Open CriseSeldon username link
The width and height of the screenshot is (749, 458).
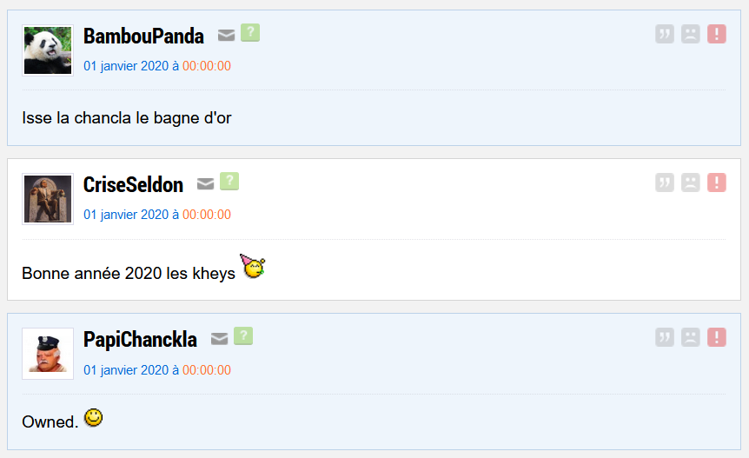pyautogui.click(x=133, y=185)
